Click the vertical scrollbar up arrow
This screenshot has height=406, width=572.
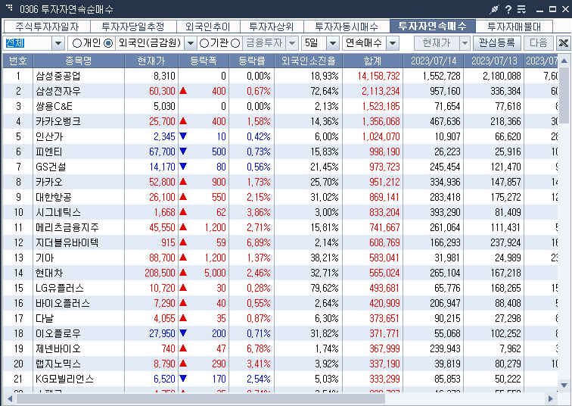click(x=564, y=61)
